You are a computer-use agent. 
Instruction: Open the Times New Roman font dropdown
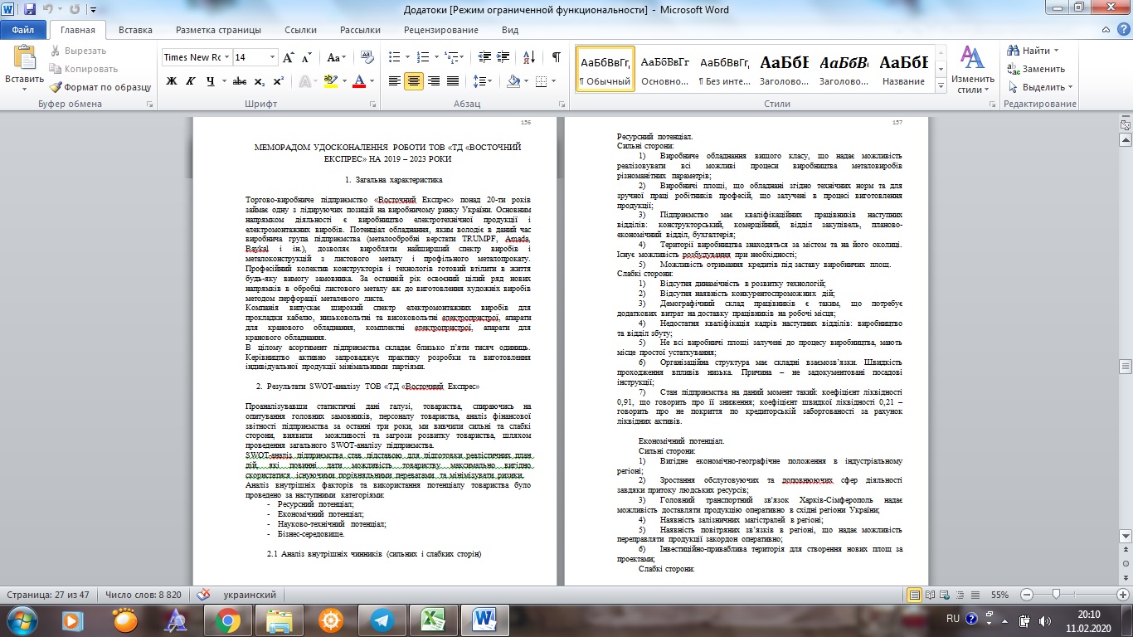click(227, 57)
